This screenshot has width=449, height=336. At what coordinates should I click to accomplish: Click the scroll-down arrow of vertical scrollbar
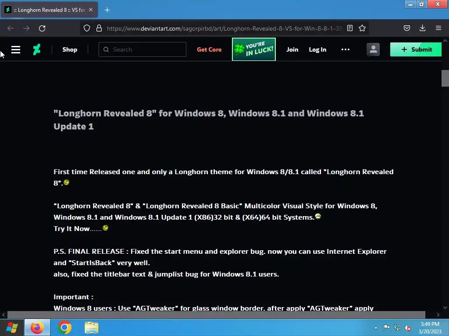(445, 308)
